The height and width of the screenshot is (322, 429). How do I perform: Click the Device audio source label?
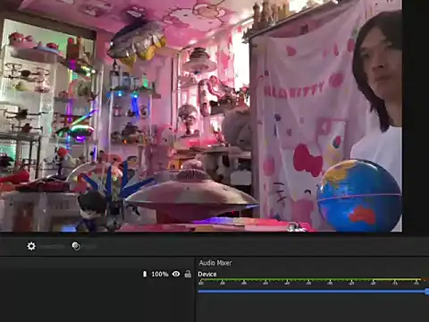[207, 274]
